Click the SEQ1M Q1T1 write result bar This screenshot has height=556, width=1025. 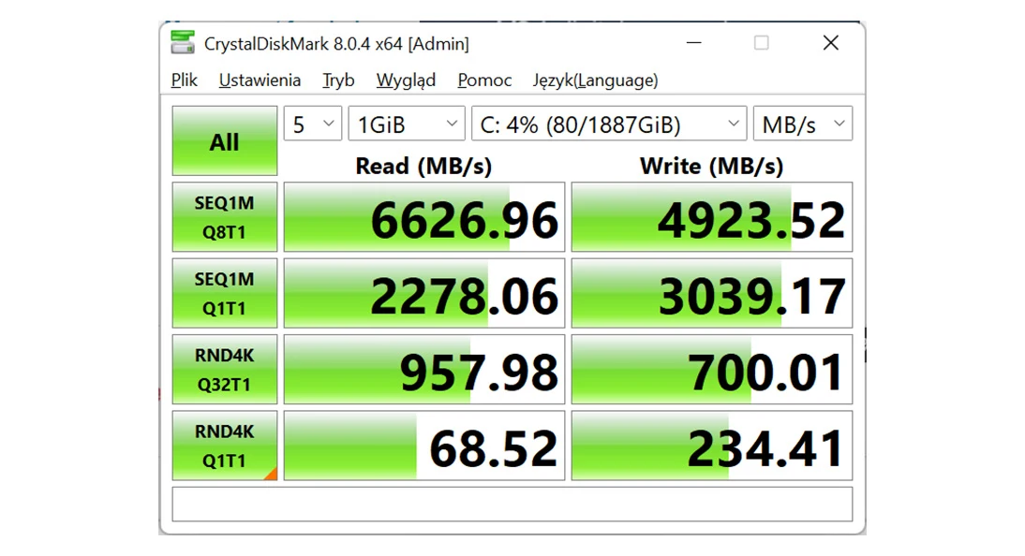pos(711,292)
